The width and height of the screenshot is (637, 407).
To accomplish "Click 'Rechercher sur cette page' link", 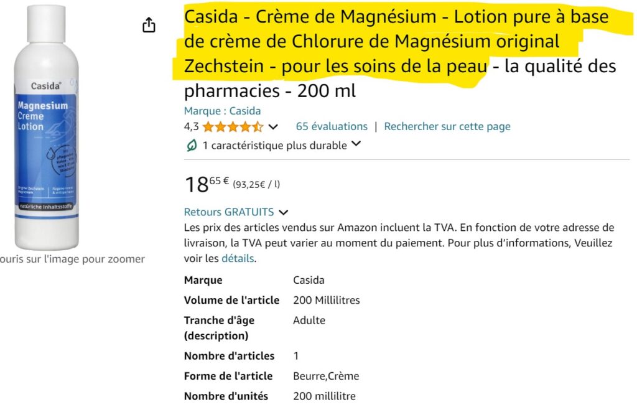I will 447,126.
